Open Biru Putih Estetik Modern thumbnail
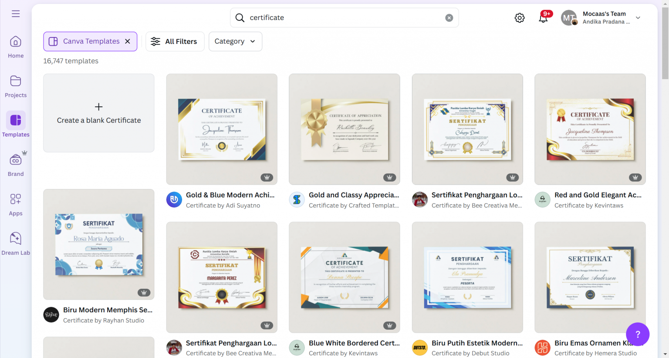 tap(467, 277)
